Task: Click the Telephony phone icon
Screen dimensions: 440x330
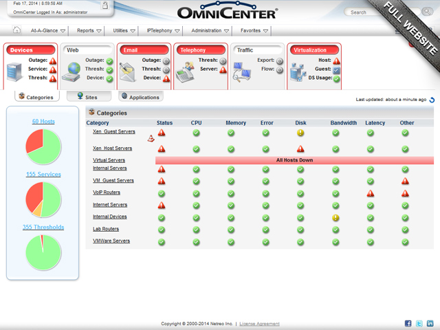Action: (185, 71)
